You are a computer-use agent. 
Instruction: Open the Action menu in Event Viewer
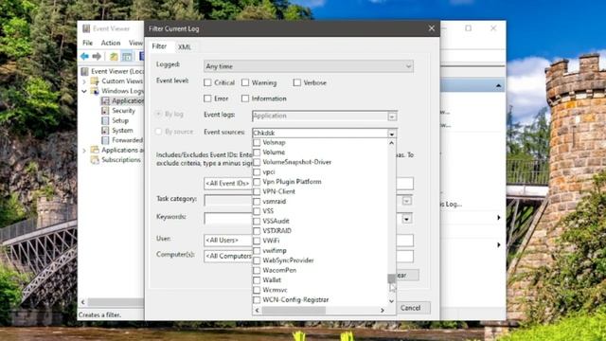(x=111, y=43)
